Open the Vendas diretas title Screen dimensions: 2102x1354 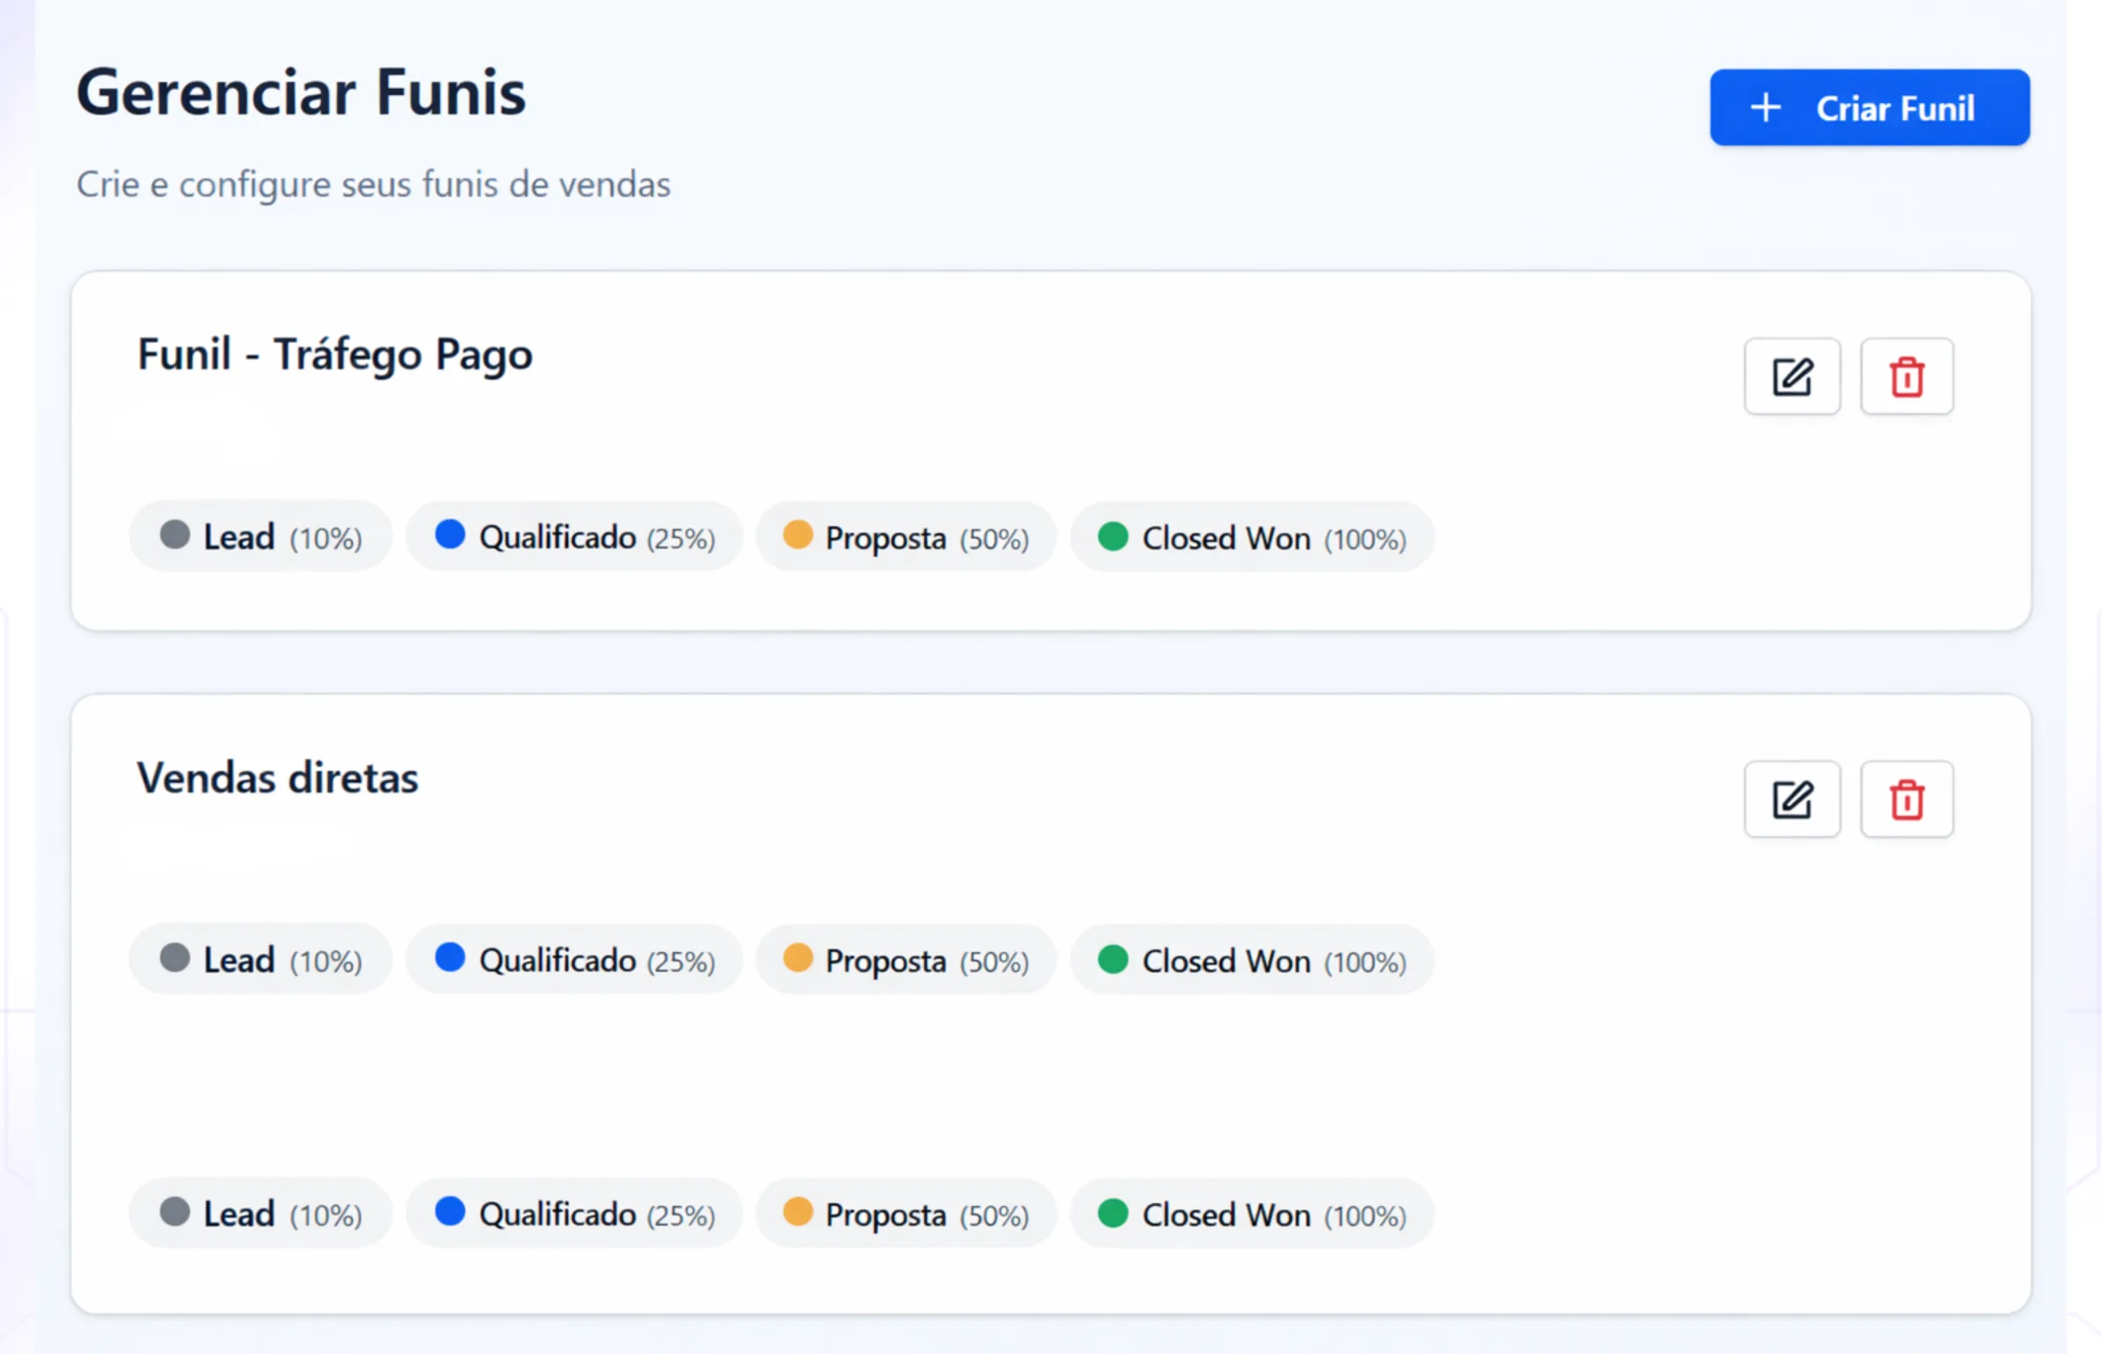tap(278, 777)
